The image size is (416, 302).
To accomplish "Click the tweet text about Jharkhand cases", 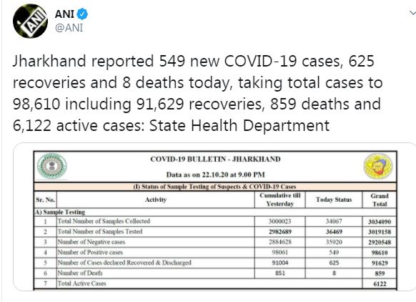I will [x=198, y=93].
